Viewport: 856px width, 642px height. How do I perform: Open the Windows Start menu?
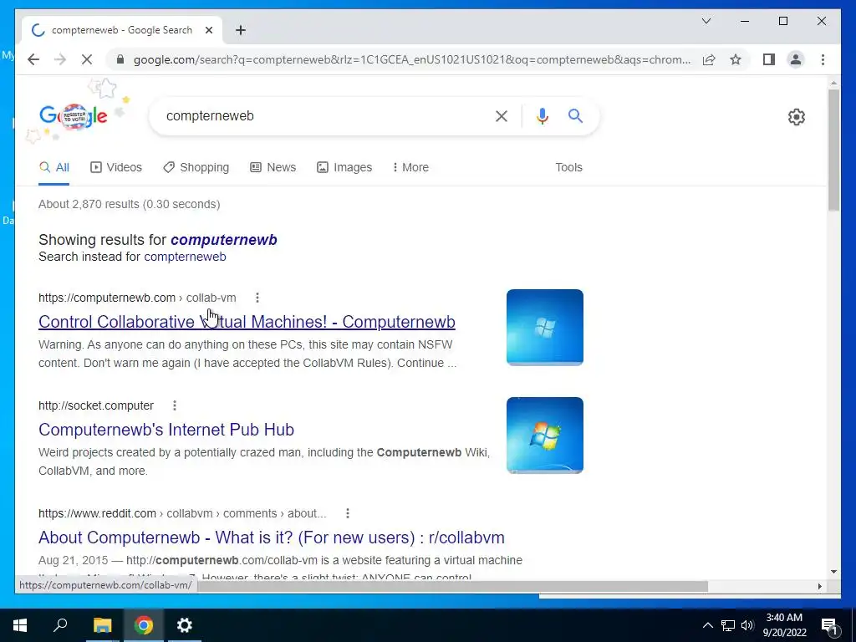pos(20,625)
